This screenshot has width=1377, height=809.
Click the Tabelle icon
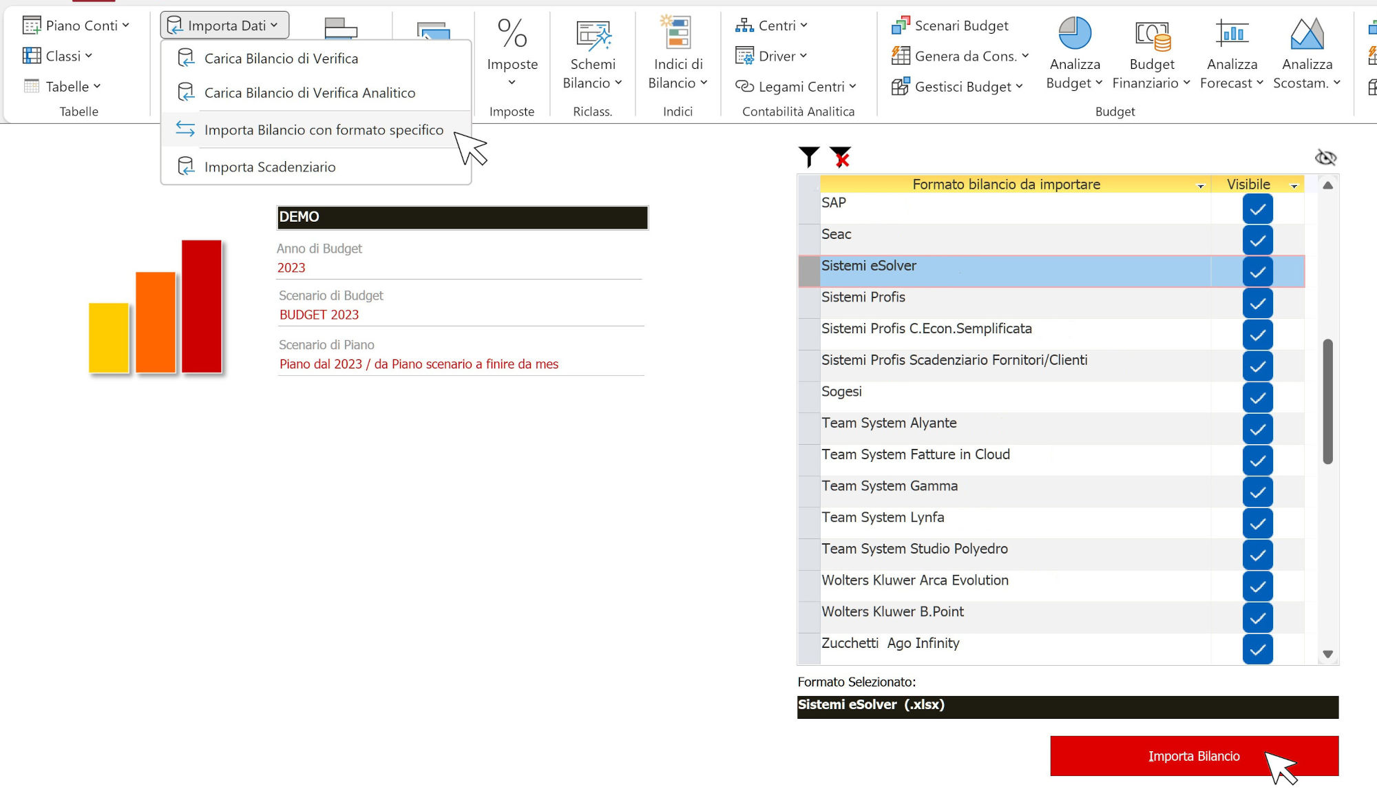(x=32, y=86)
